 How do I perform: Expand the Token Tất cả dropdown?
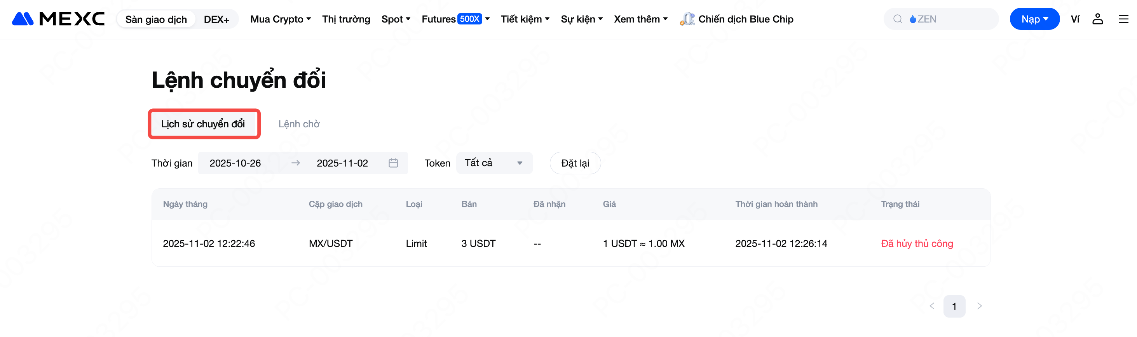[x=494, y=163]
